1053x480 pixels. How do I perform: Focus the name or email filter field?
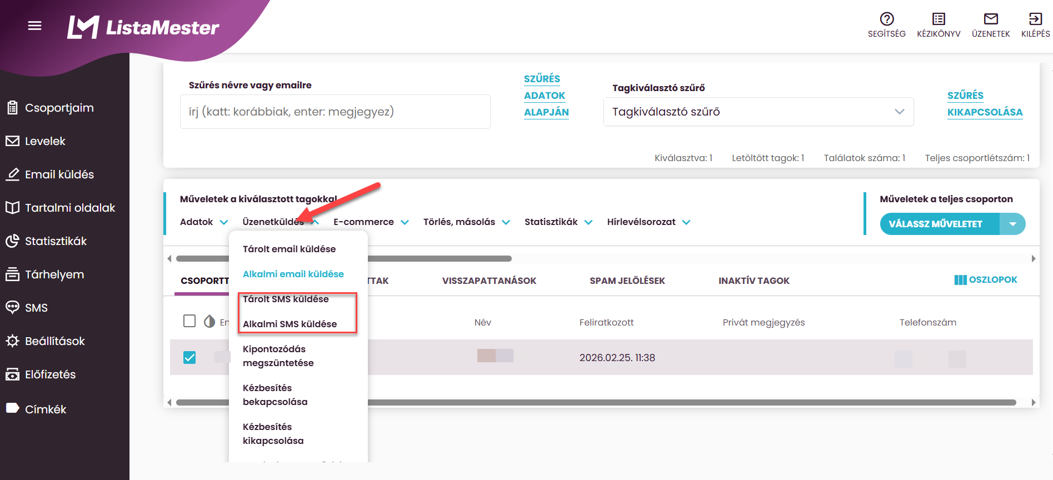coord(335,112)
